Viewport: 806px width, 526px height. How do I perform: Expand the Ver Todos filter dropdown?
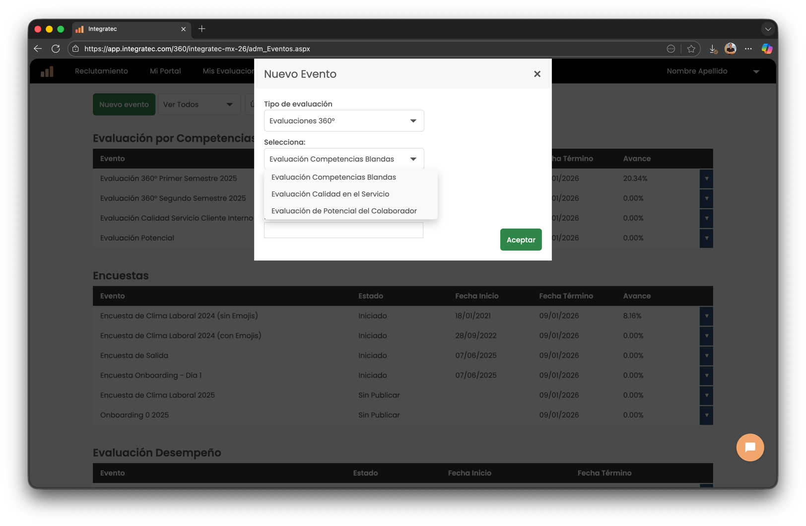click(x=199, y=104)
